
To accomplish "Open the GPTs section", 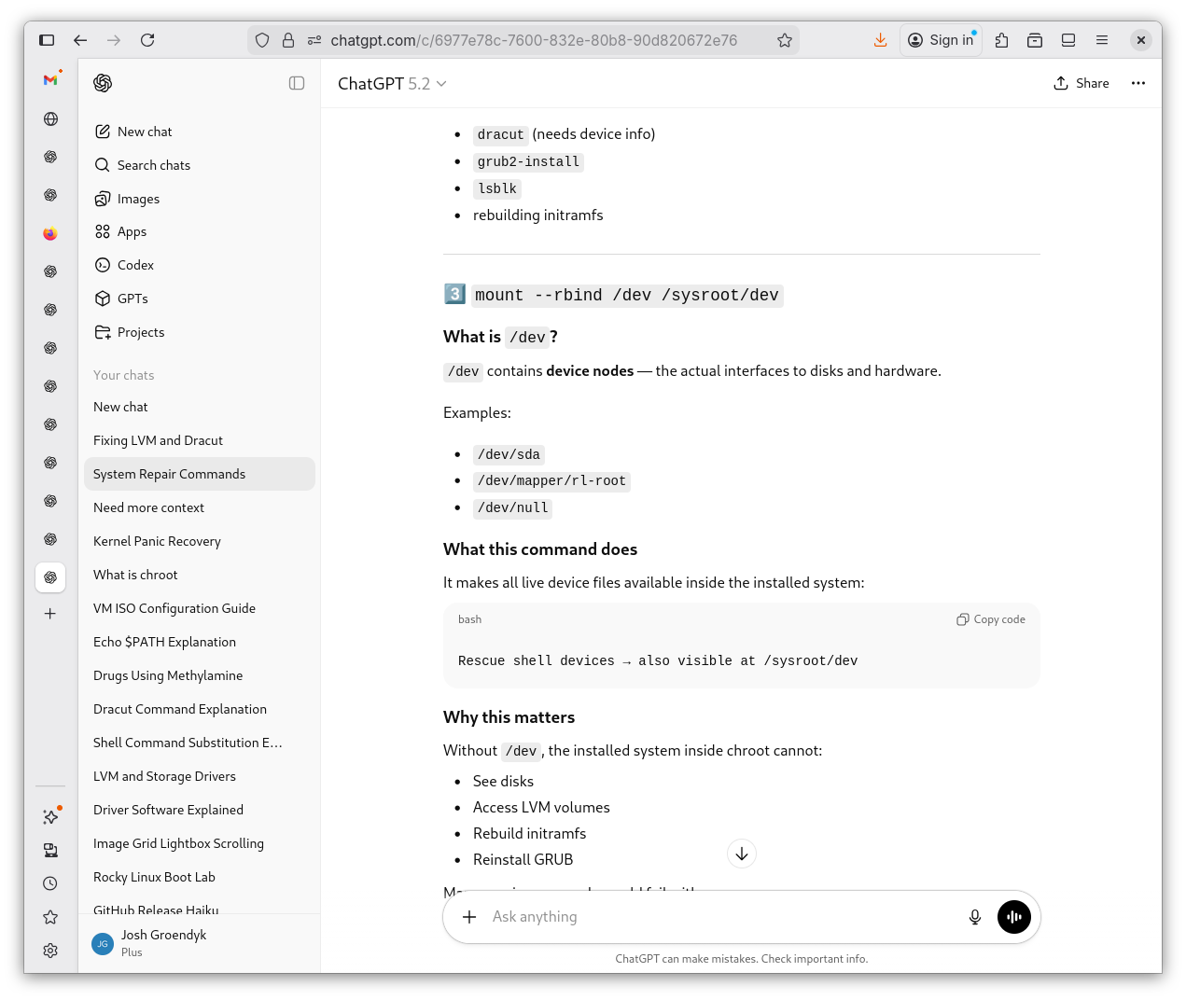I will [x=133, y=299].
